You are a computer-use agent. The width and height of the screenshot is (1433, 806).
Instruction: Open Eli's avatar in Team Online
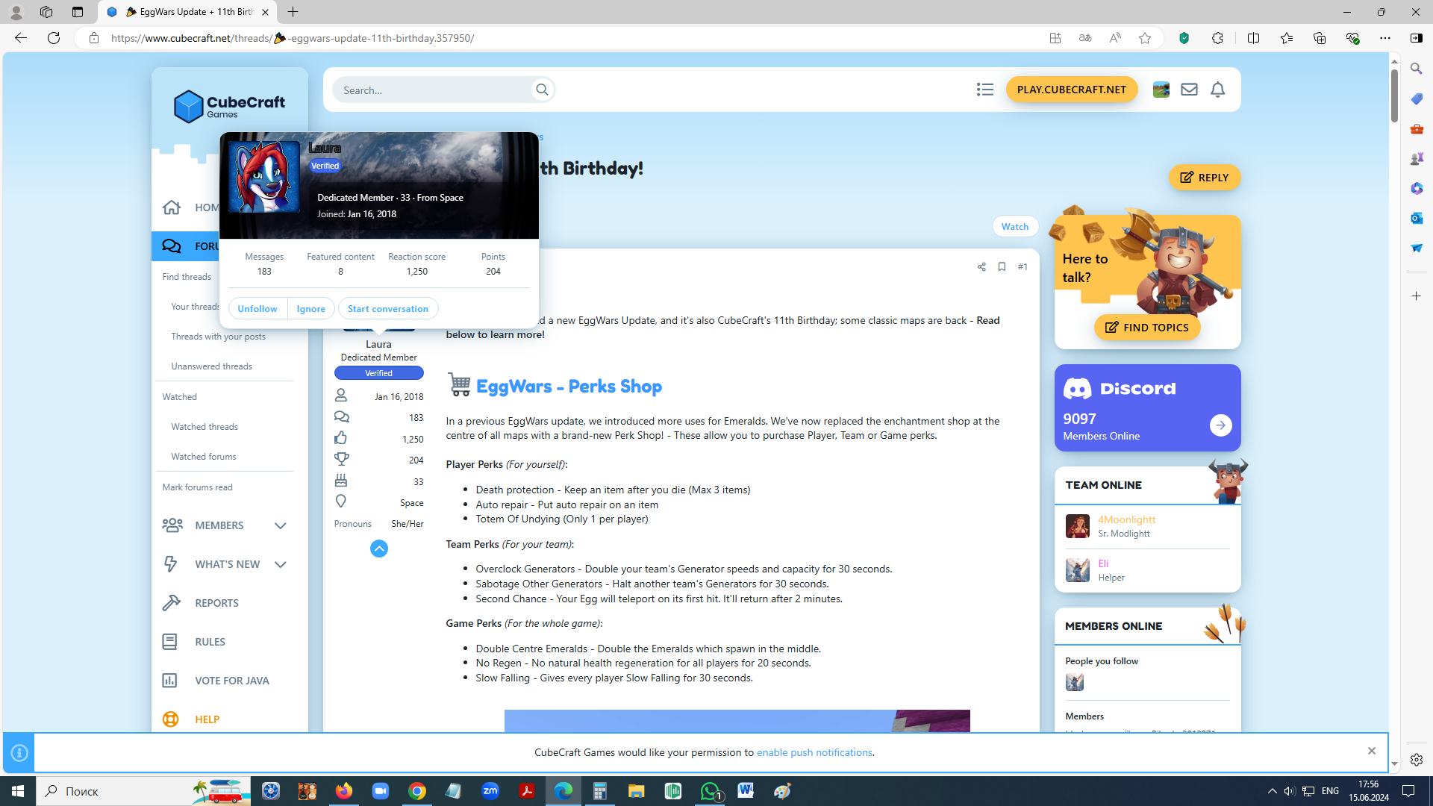coord(1077,570)
